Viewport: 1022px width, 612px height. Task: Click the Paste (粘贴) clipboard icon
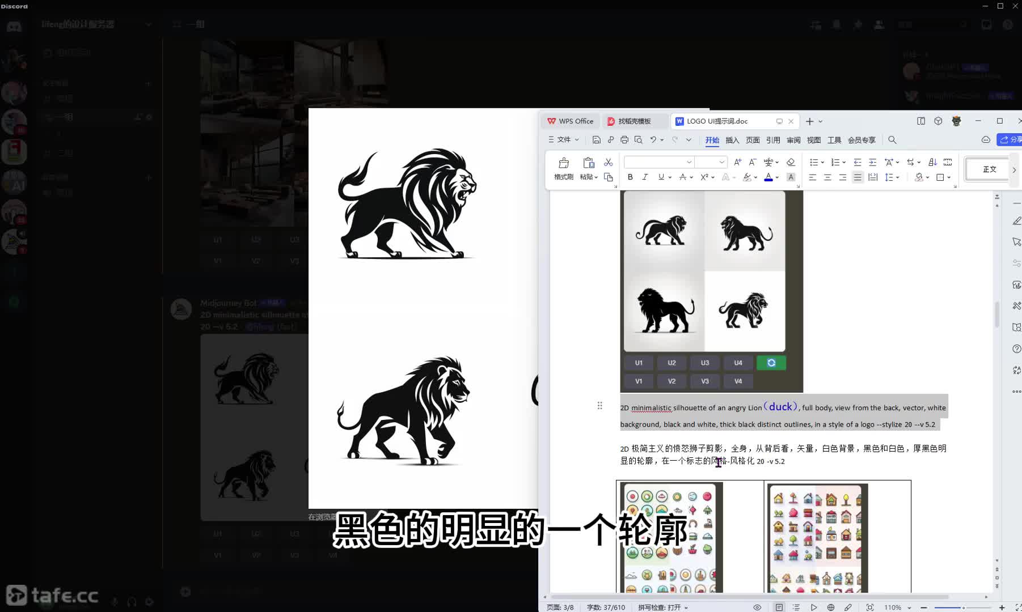point(589,163)
